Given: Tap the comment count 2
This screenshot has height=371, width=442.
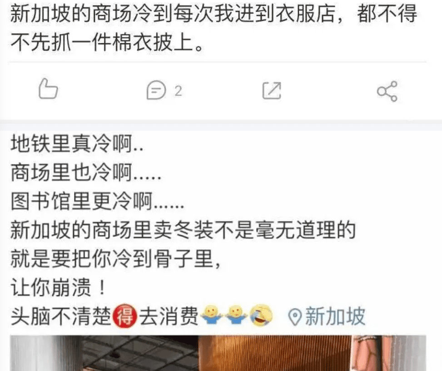Looking at the screenshot, I should [178, 91].
